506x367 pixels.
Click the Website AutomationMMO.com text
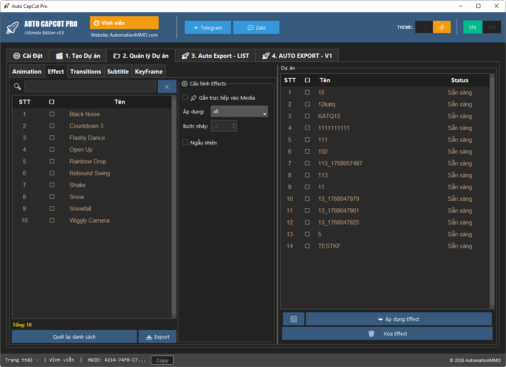click(124, 35)
